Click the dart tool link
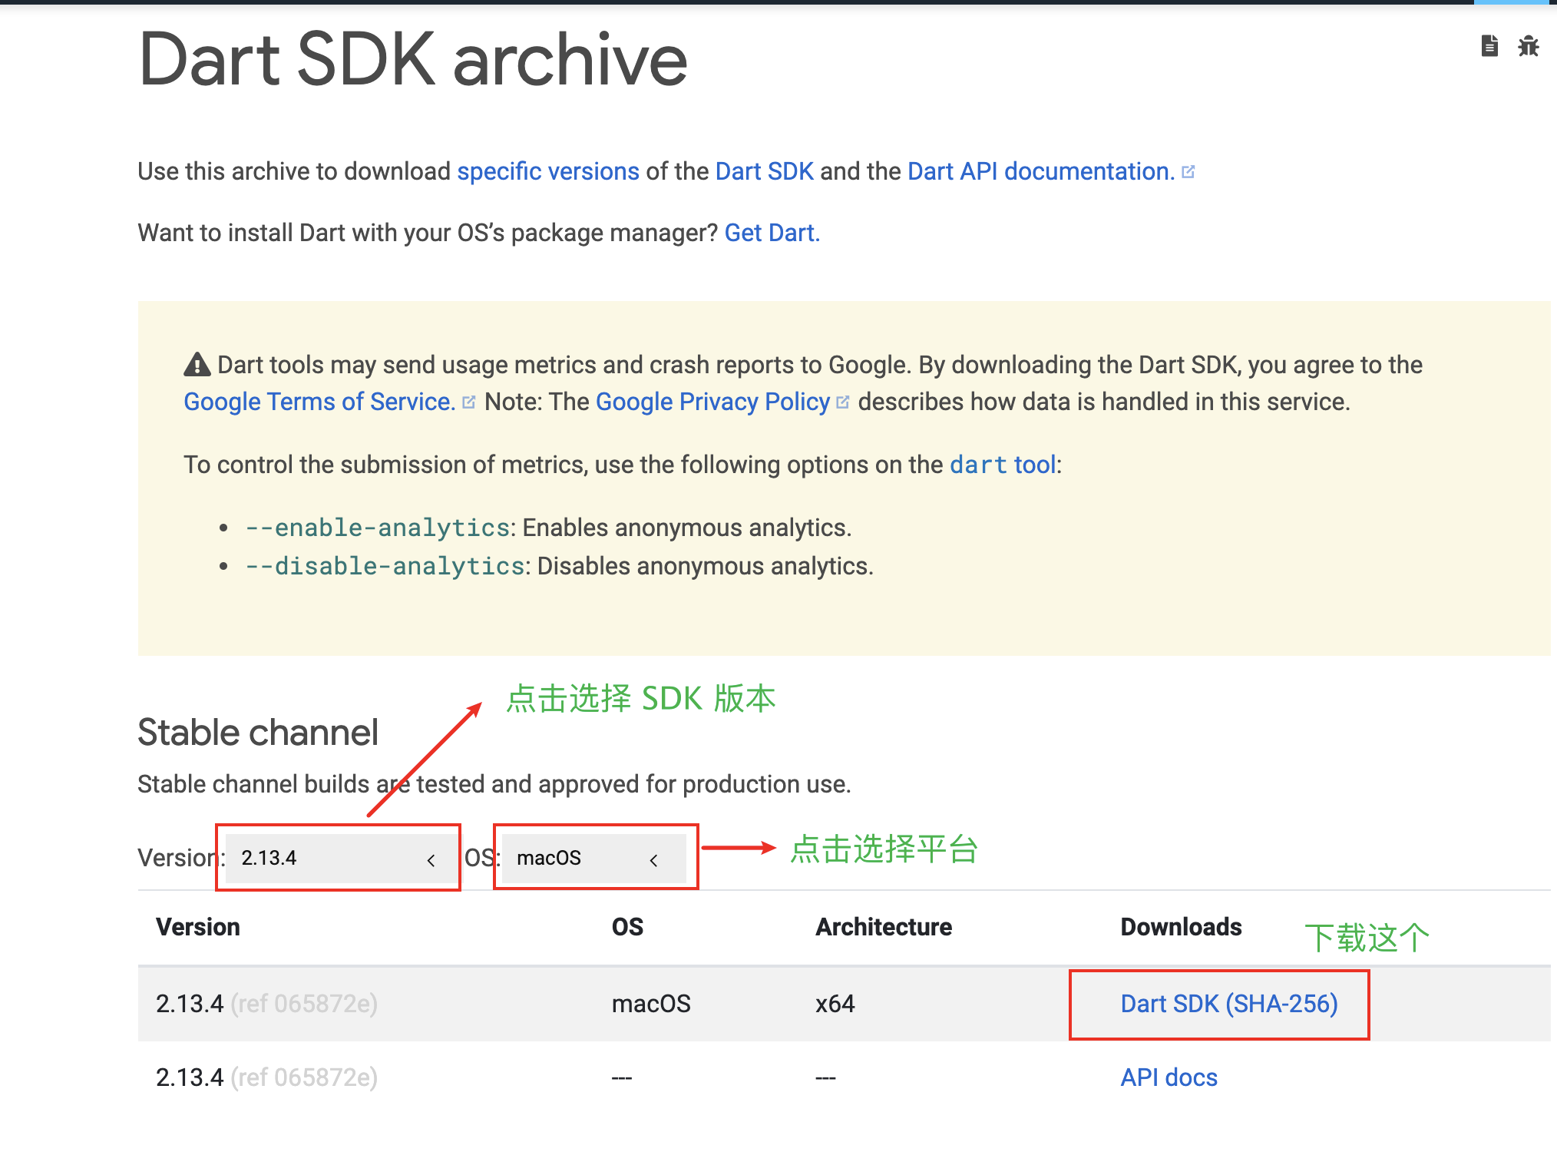Viewport: 1557px width, 1175px height. [1003, 465]
